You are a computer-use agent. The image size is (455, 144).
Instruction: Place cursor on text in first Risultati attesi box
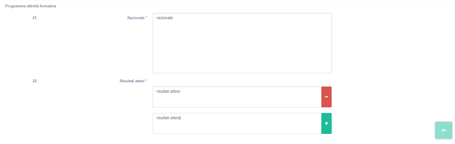[168, 91]
